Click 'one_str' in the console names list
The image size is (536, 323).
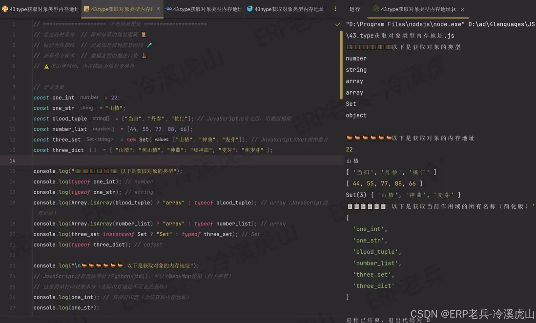370,240
